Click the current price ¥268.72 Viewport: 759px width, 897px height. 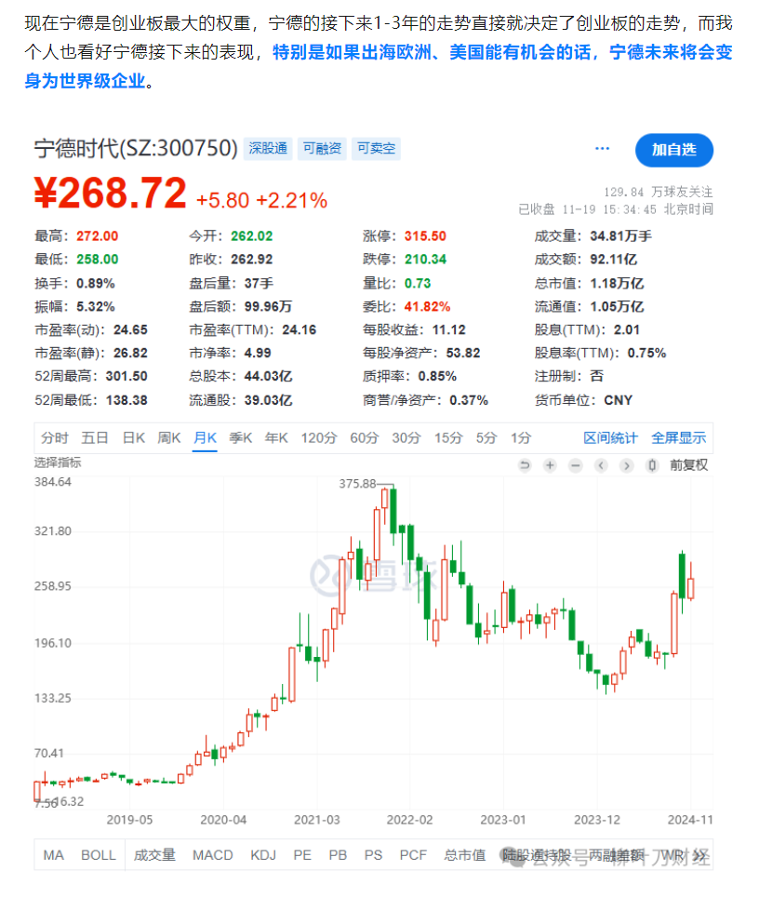click(x=110, y=193)
